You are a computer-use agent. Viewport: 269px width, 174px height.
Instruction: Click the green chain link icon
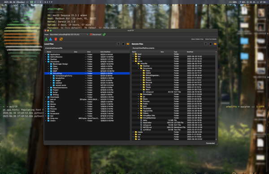(104, 35)
